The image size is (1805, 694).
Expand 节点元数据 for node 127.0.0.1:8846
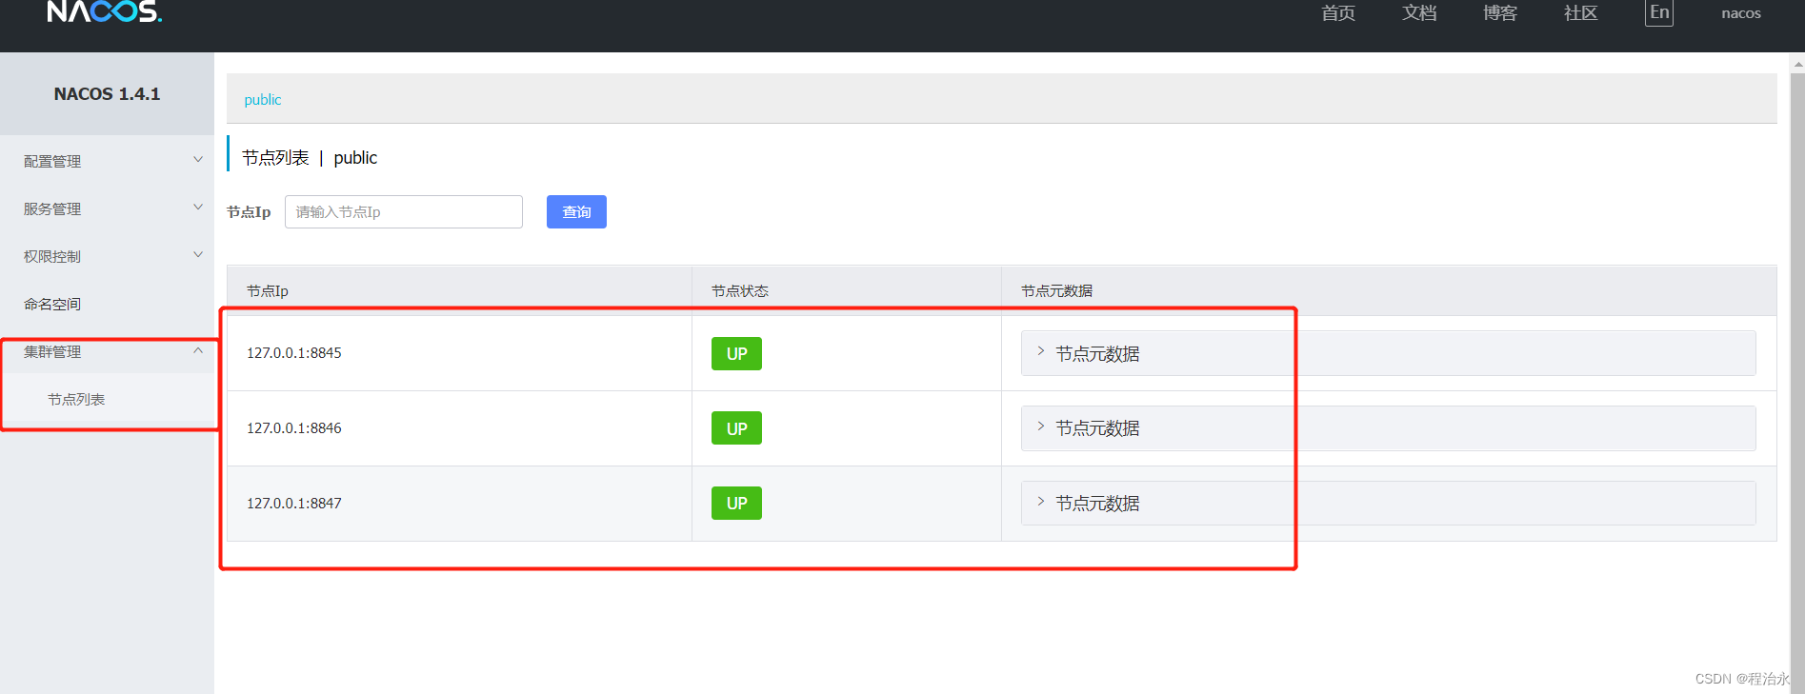pos(1388,428)
